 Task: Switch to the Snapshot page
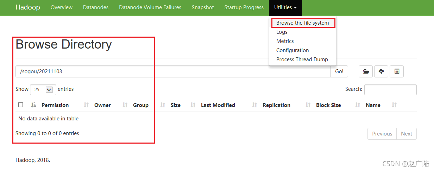pyautogui.click(x=203, y=7)
